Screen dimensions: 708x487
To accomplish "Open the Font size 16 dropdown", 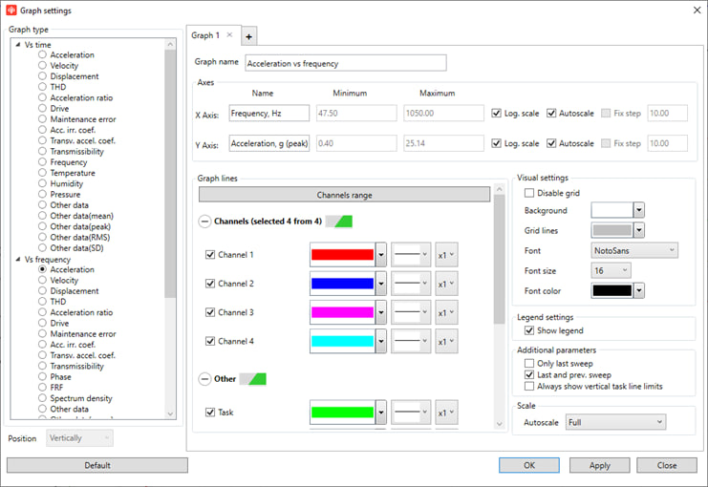I will click(611, 270).
